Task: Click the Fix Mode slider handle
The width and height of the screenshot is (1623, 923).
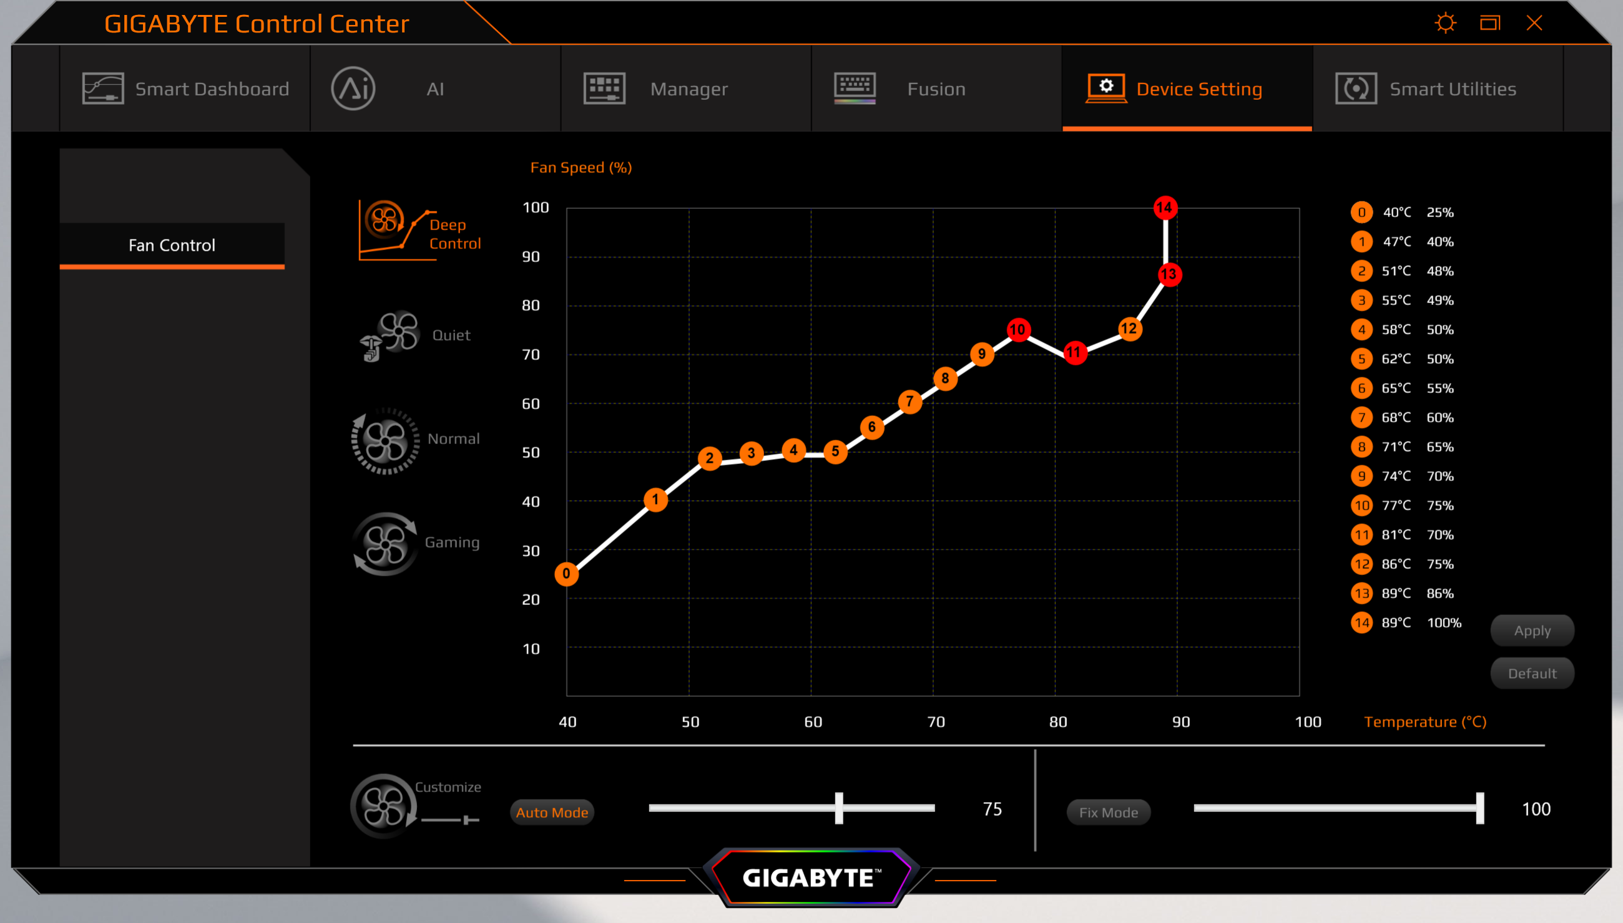Action: pos(1479,808)
